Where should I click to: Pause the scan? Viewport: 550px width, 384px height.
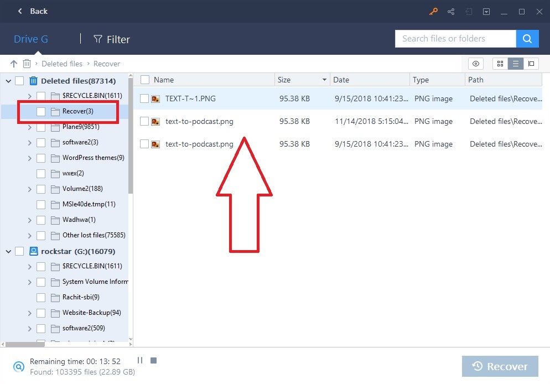pyautogui.click(x=140, y=360)
